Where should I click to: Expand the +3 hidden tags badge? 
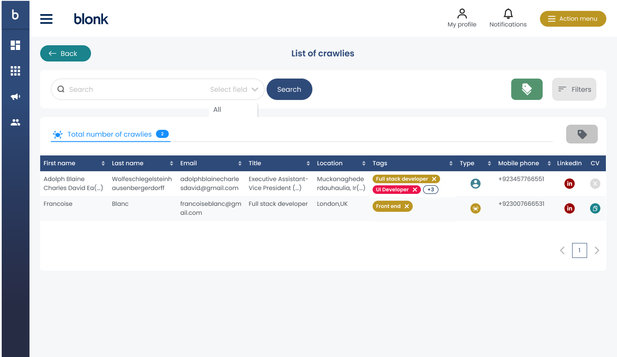pos(430,190)
